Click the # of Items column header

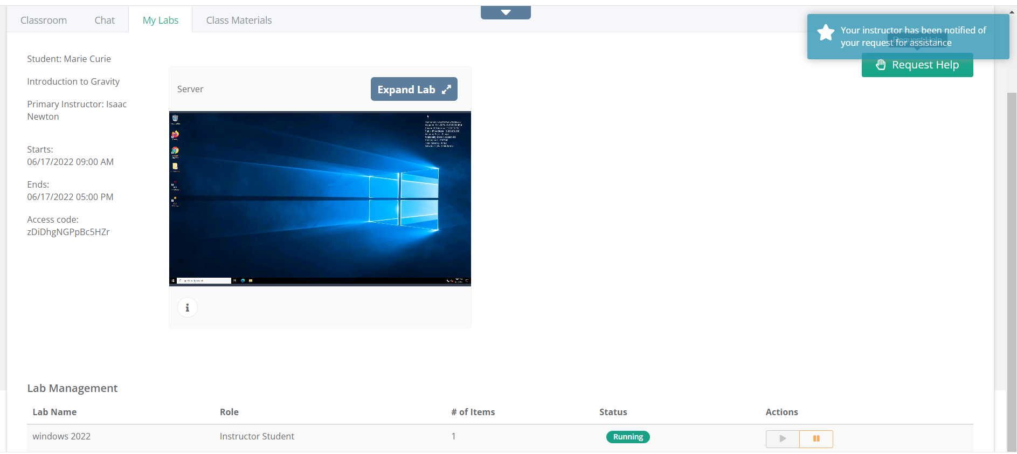point(473,412)
